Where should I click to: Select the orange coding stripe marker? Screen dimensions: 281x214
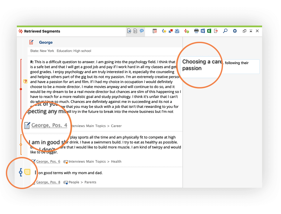click(21, 144)
